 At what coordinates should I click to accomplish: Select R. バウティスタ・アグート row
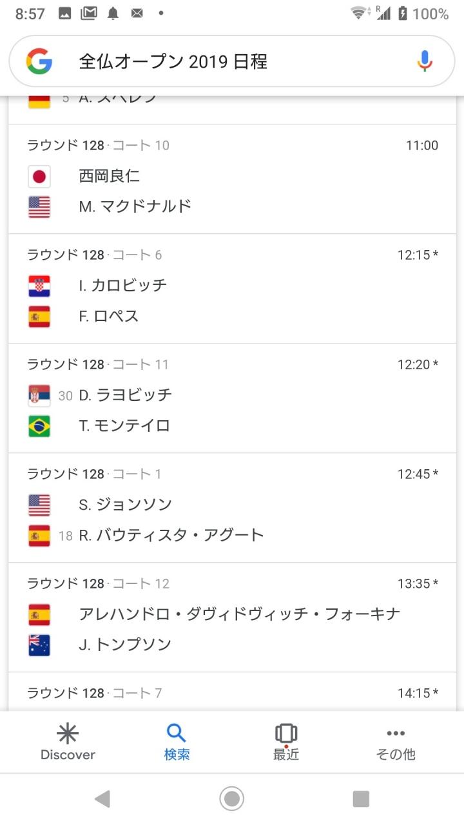[x=232, y=535]
